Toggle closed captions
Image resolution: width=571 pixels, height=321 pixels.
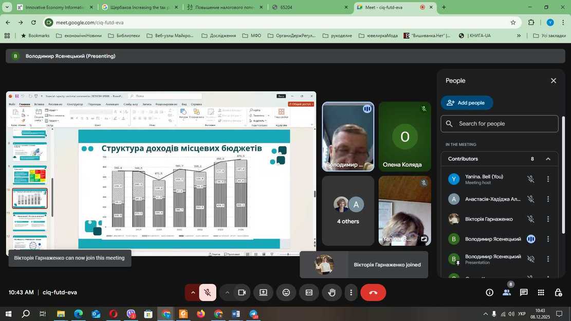coord(309,293)
